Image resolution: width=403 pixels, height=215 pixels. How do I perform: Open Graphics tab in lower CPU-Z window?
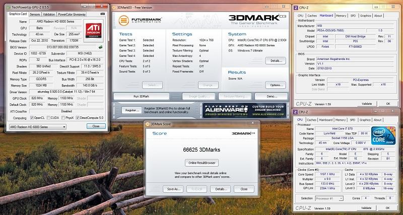click(365, 120)
